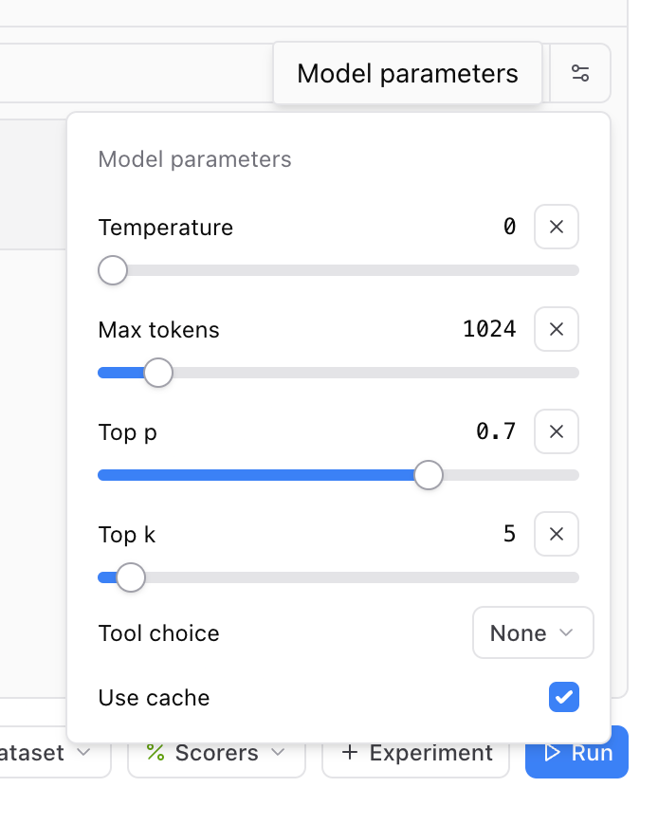658x824 pixels.
Task: Click the play icon inside Run
Action: click(x=554, y=752)
